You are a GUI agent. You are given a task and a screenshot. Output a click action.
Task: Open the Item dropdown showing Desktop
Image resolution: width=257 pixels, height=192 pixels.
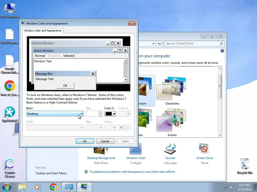click(x=55, y=114)
